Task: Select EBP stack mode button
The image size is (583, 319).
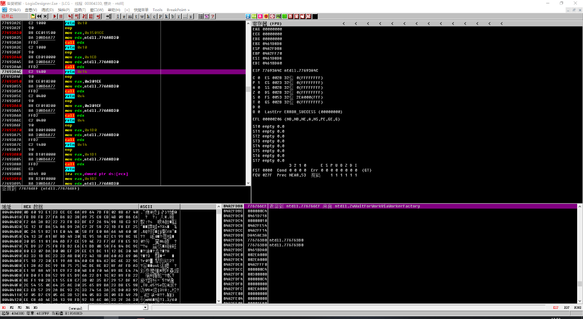Action: point(567,307)
